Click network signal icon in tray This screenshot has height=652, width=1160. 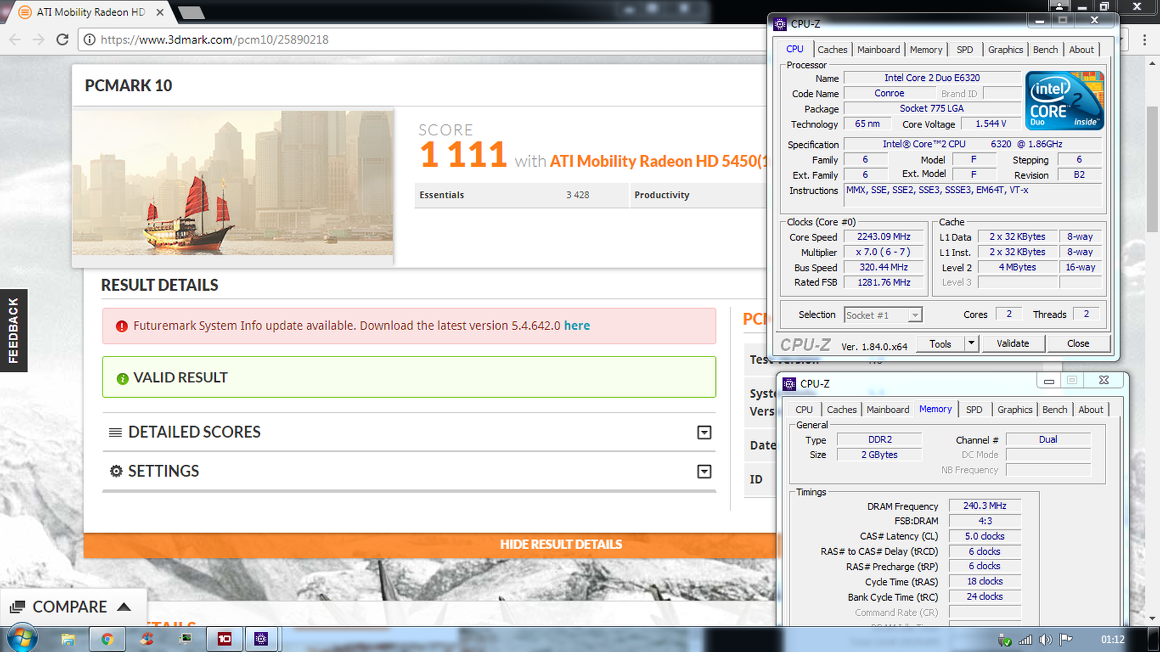(1025, 639)
